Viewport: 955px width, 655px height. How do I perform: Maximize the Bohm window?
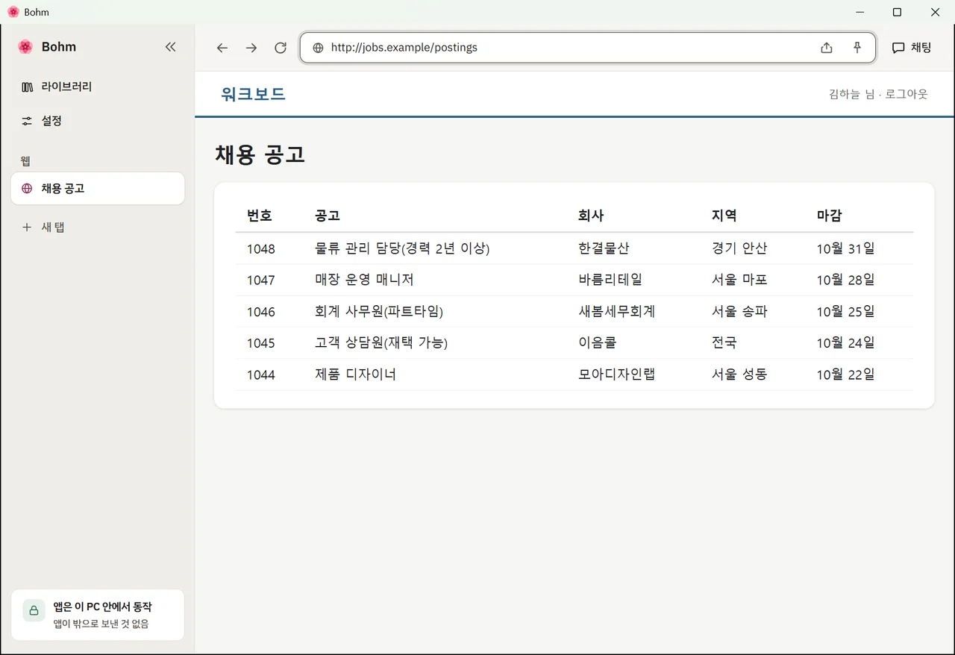click(x=898, y=12)
